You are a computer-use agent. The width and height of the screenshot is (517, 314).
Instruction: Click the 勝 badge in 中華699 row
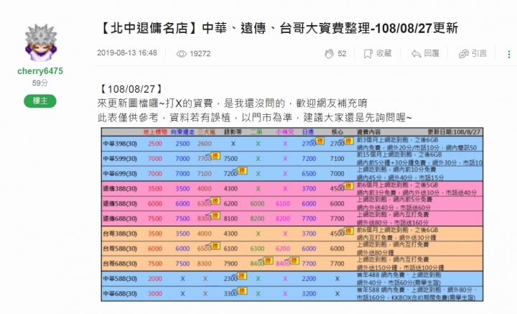click(x=242, y=170)
